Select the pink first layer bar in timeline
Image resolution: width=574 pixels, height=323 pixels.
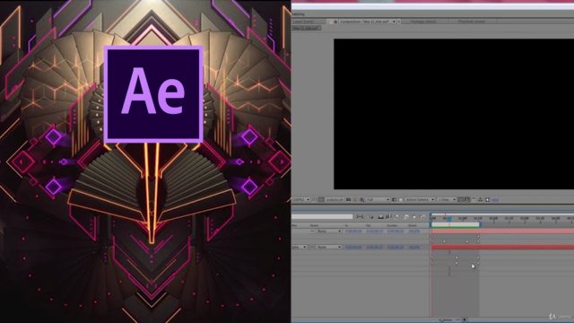point(502,231)
